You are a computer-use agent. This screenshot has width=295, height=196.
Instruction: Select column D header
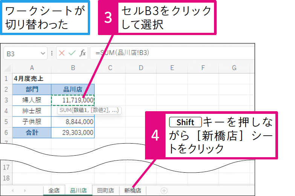(x=141, y=68)
